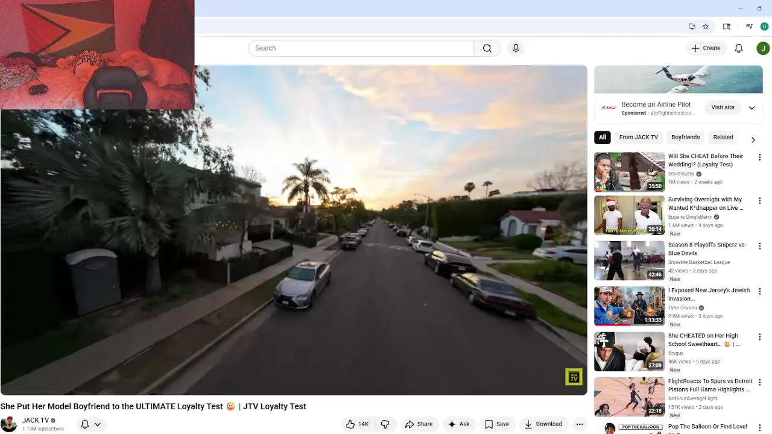
Task: Click the Ask button
Action: [458, 424]
